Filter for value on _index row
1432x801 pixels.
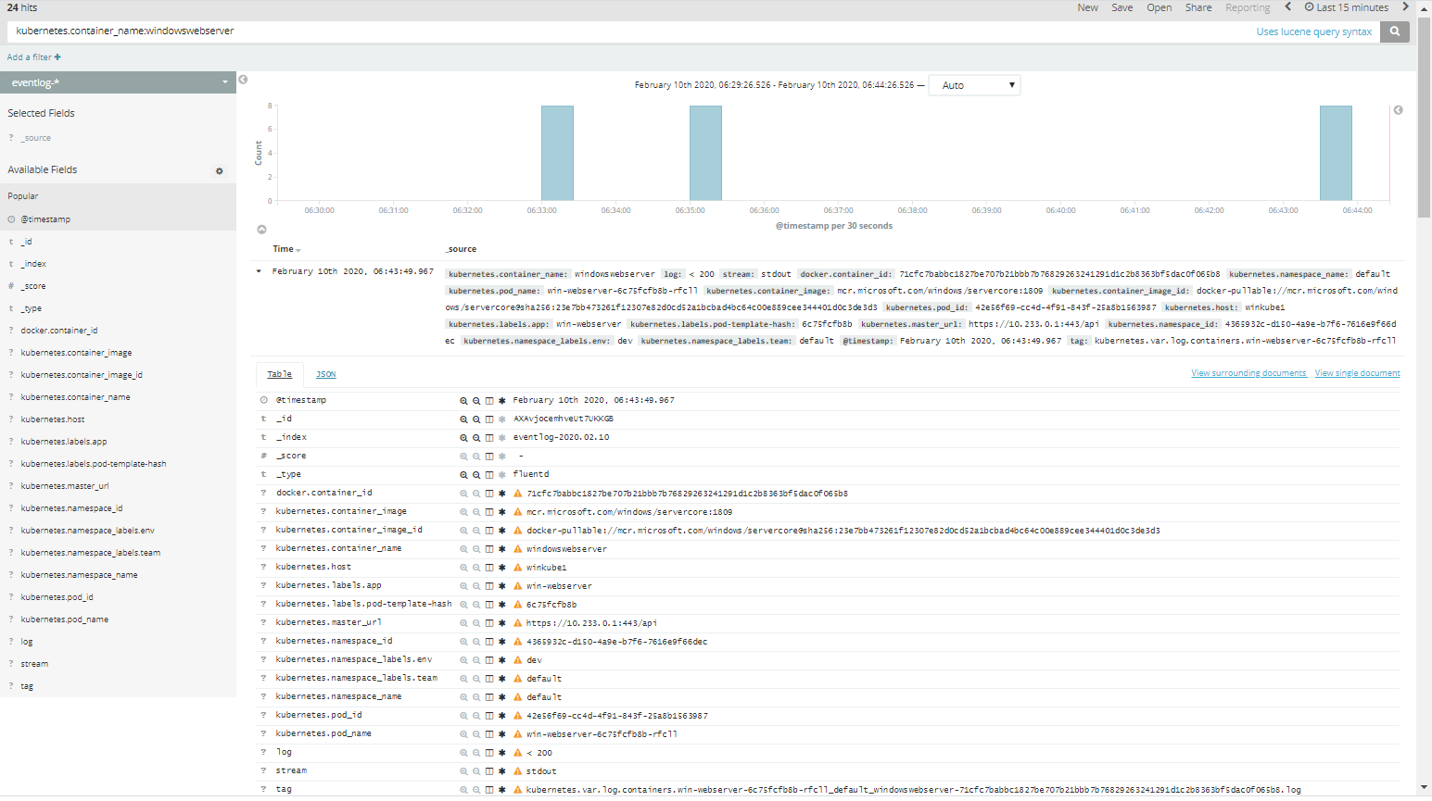coord(463,438)
